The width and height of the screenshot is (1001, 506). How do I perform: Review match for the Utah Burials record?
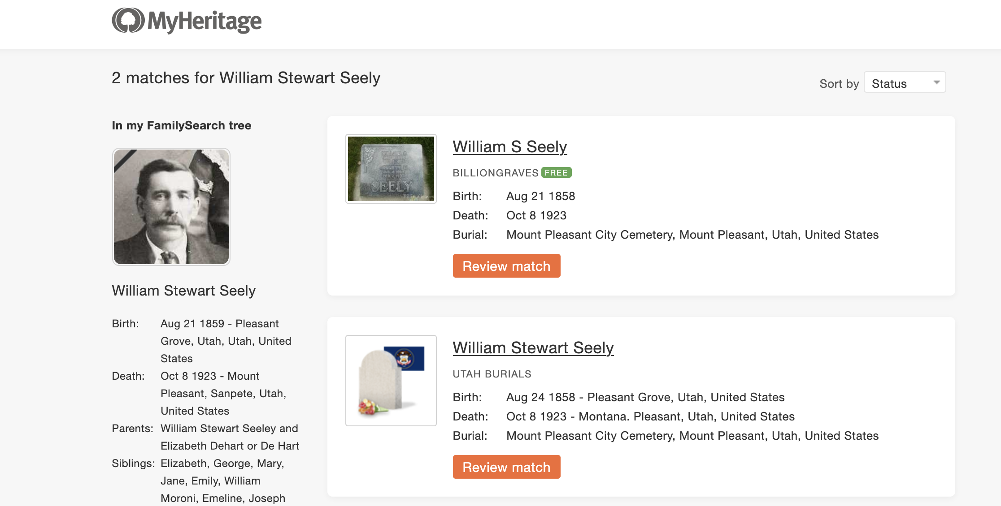[x=506, y=467]
